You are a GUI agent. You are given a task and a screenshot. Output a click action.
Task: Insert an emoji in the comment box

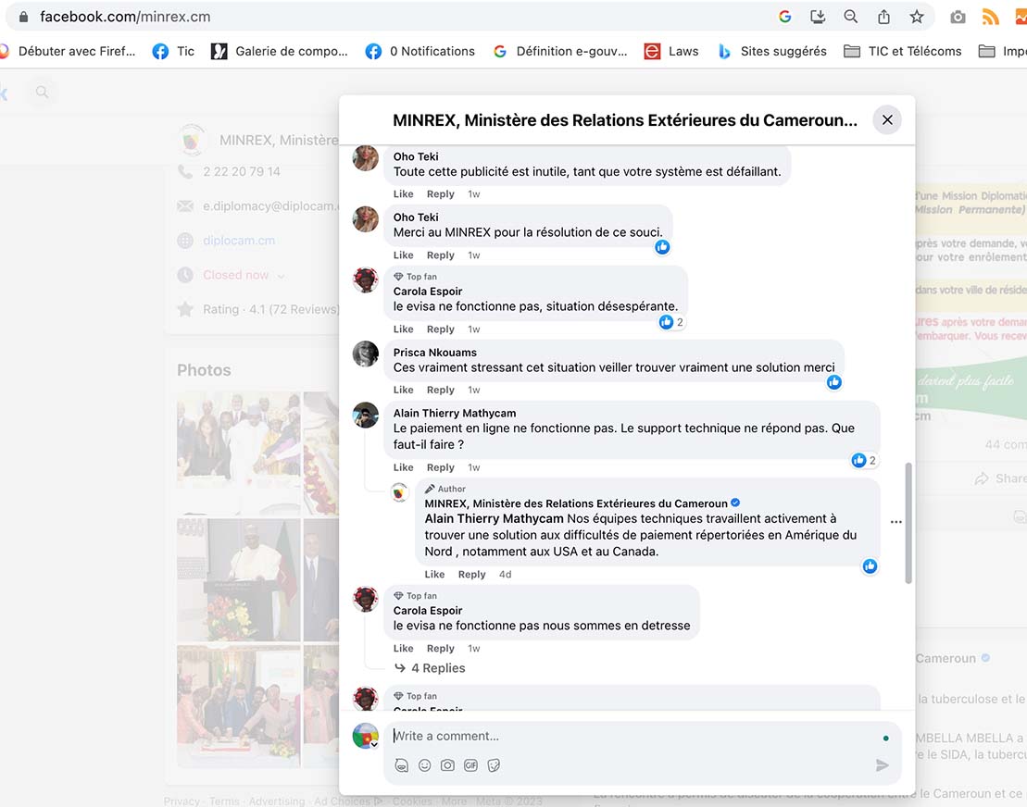(x=425, y=765)
